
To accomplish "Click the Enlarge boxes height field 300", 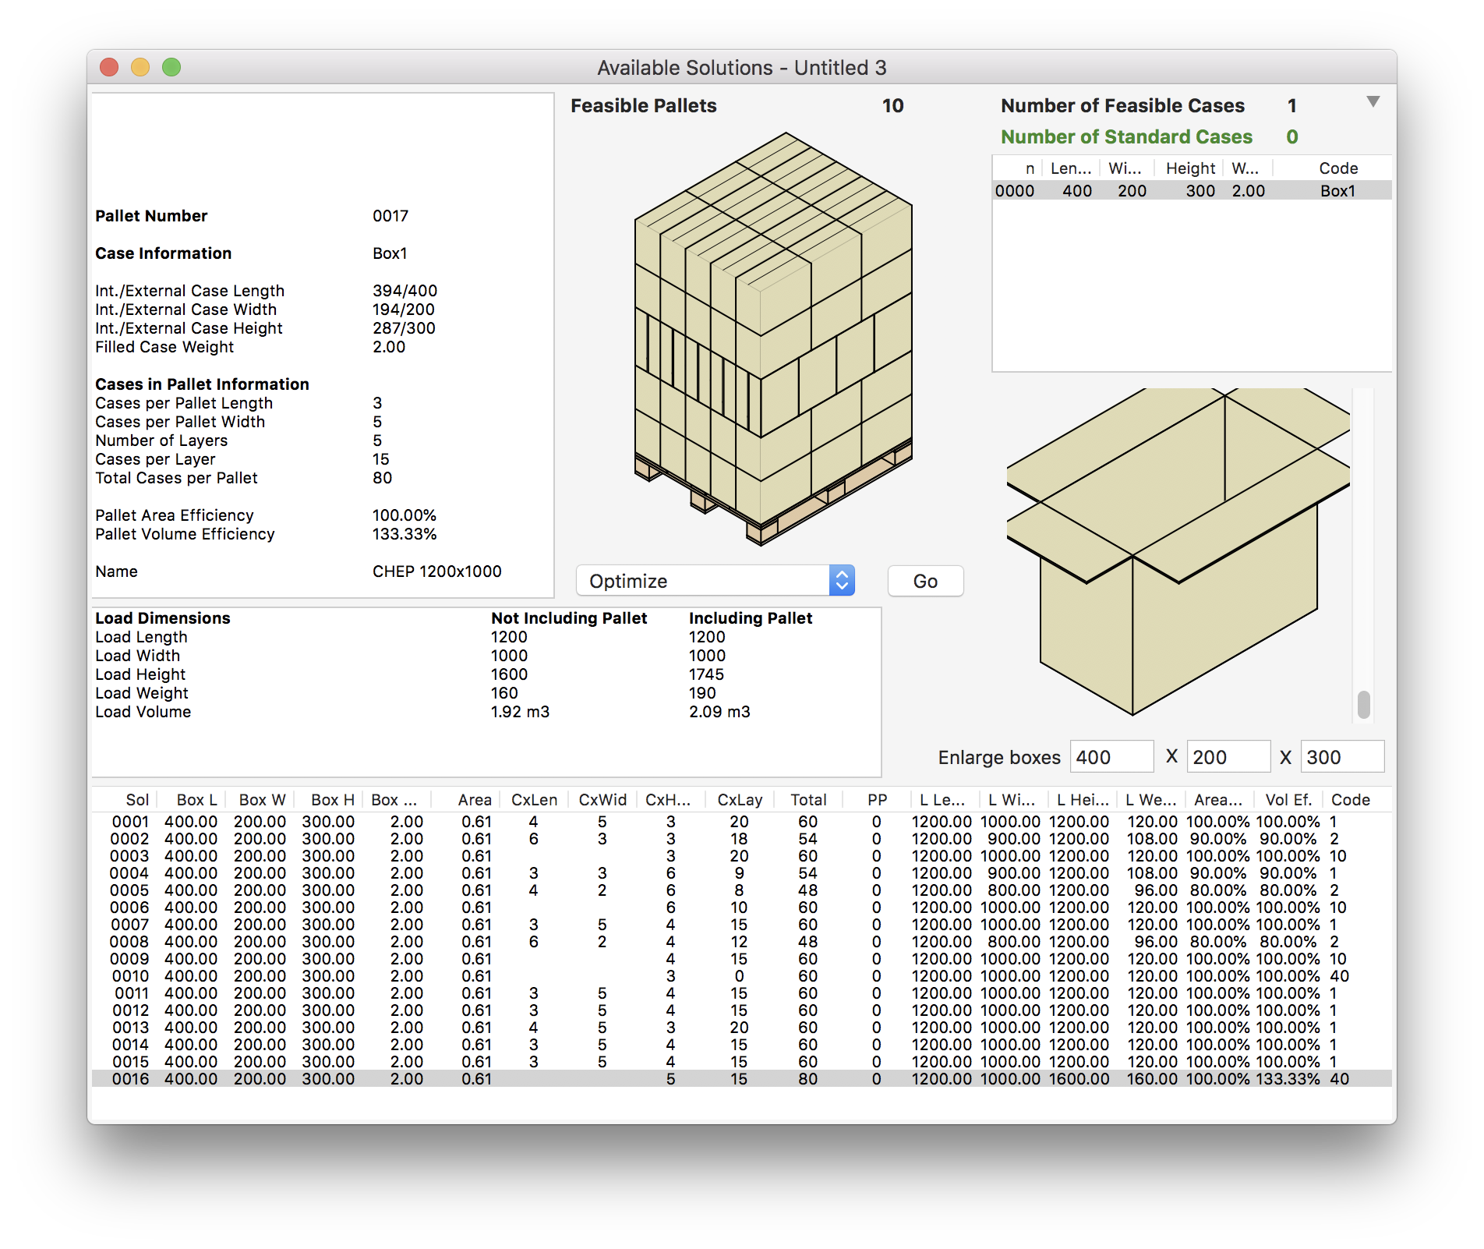I will point(1342,757).
